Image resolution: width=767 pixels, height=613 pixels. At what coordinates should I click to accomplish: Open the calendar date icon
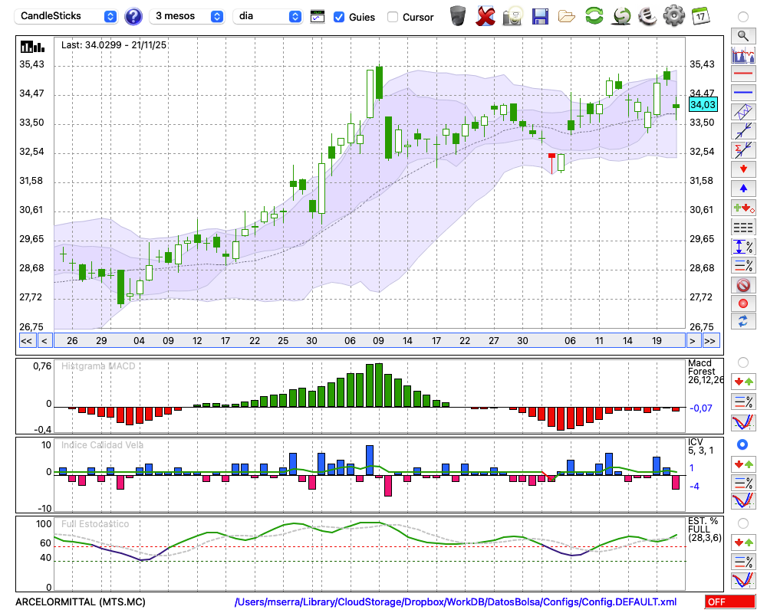(700, 16)
